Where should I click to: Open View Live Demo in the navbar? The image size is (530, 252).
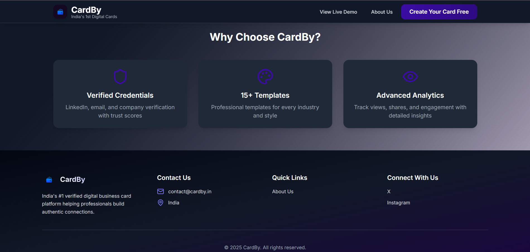(x=338, y=12)
